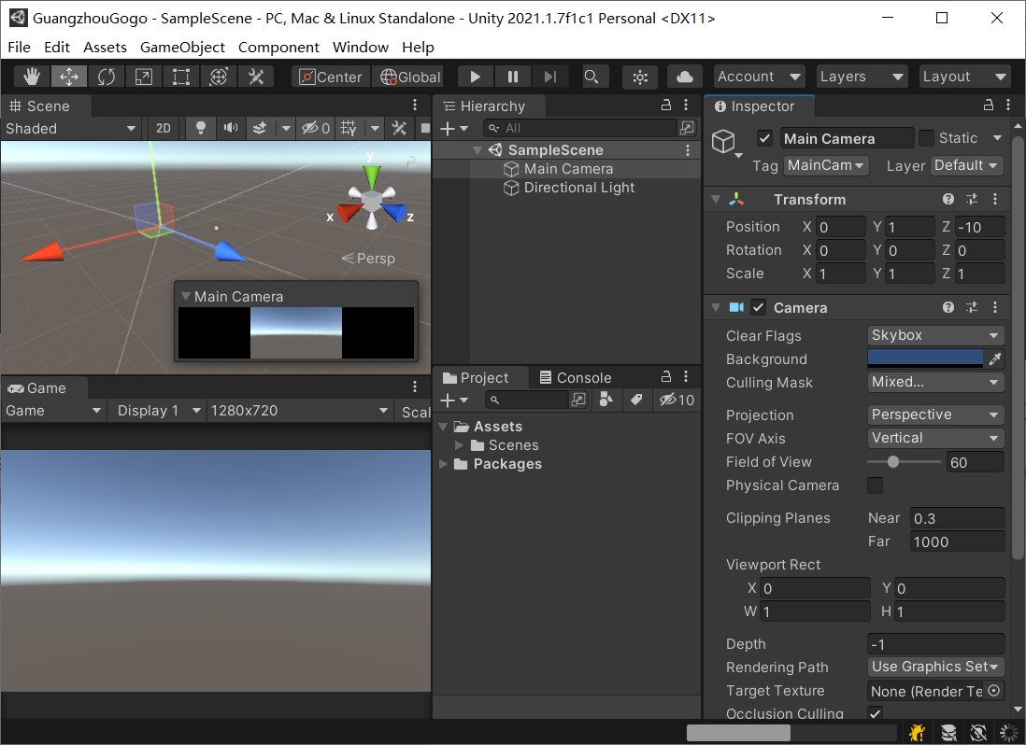Open the Shaded draw mode dropdown
This screenshot has height=745, width=1026.
(71, 128)
